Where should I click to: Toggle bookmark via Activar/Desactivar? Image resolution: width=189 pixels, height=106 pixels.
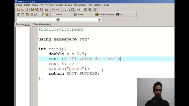[105, 14]
